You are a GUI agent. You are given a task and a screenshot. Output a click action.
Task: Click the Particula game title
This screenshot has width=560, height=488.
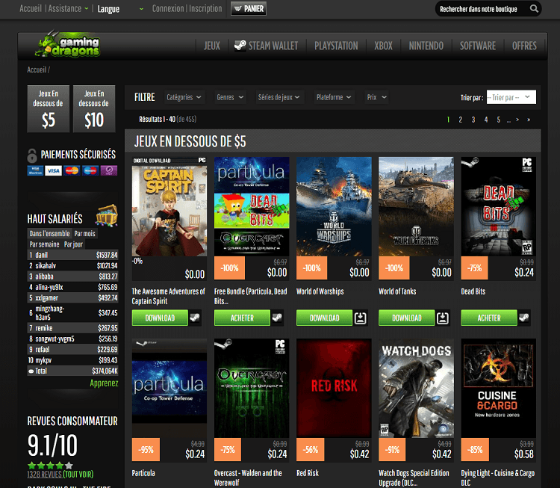(x=143, y=473)
